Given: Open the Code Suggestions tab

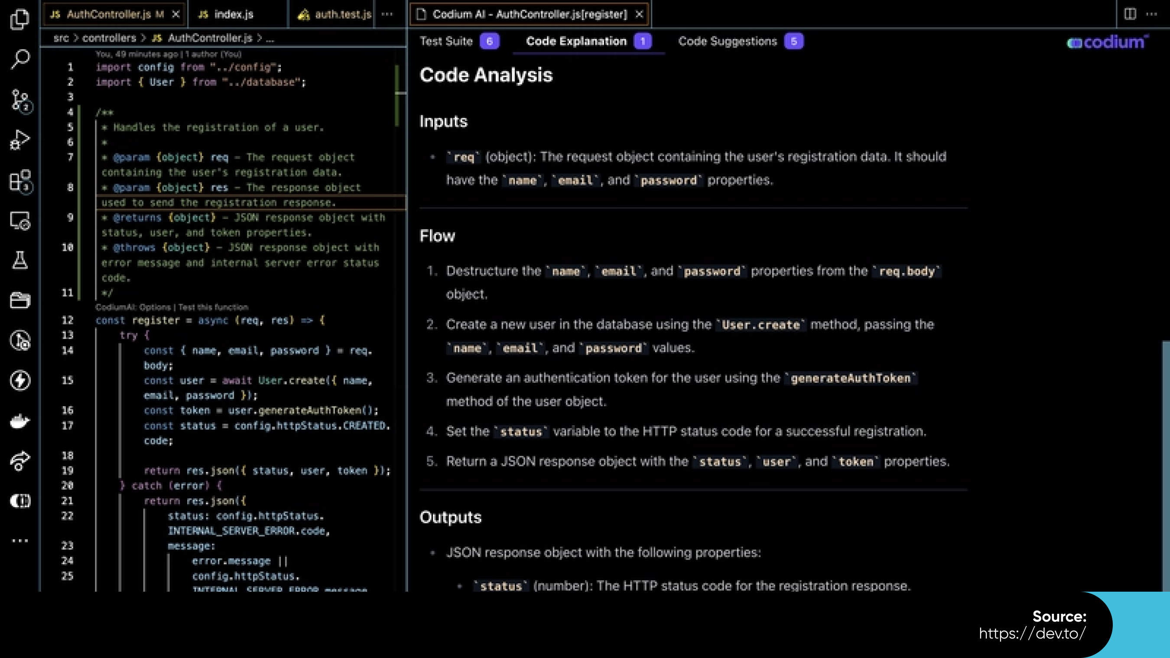Looking at the screenshot, I should click(740, 41).
